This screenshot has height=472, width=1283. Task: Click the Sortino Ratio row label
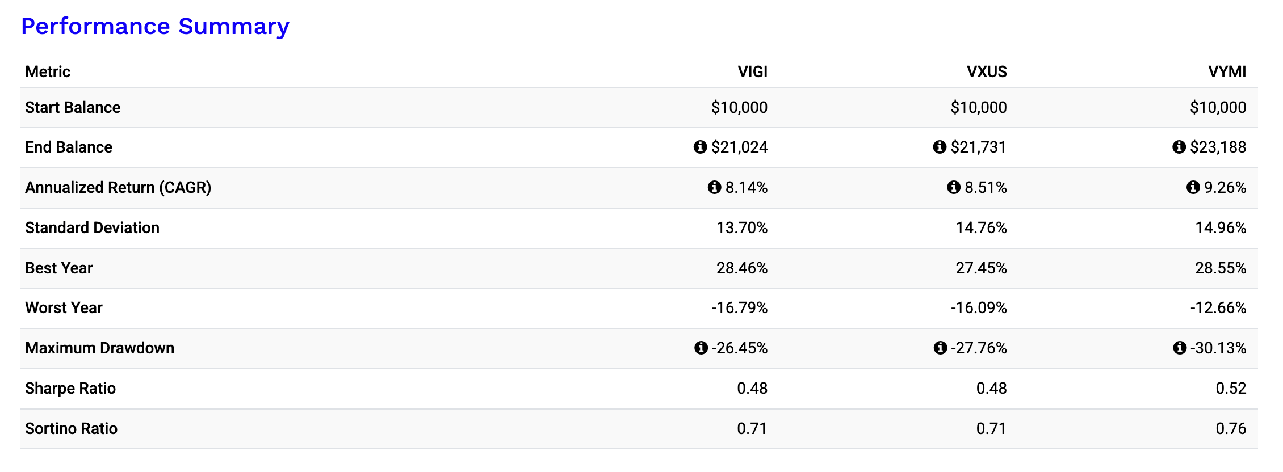pos(71,429)
